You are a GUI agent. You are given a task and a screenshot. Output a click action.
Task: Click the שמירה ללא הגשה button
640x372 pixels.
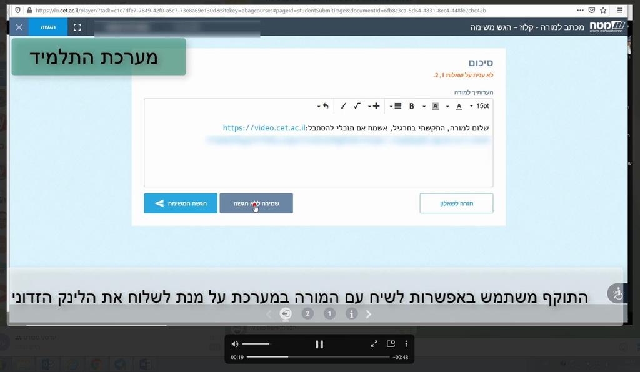pyautogui.click(x=256, y=203)
